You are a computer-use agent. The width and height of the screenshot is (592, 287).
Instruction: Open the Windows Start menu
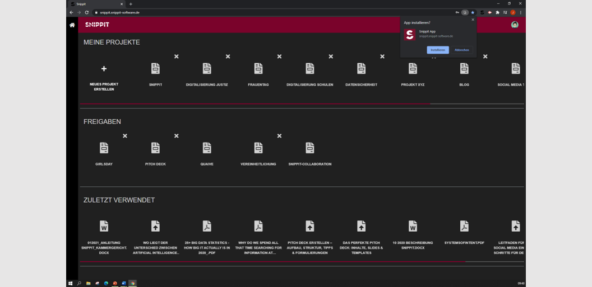pos(70,283)
